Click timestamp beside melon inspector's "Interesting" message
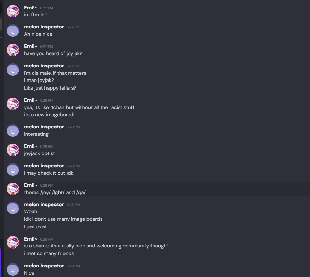The width and height of the screenshot is (310, 277). (x=73, y=127)
